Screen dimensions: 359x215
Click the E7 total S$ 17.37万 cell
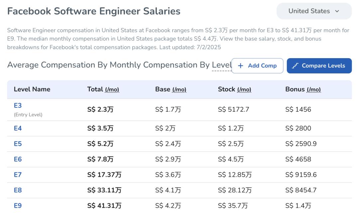tap(104, 175)
